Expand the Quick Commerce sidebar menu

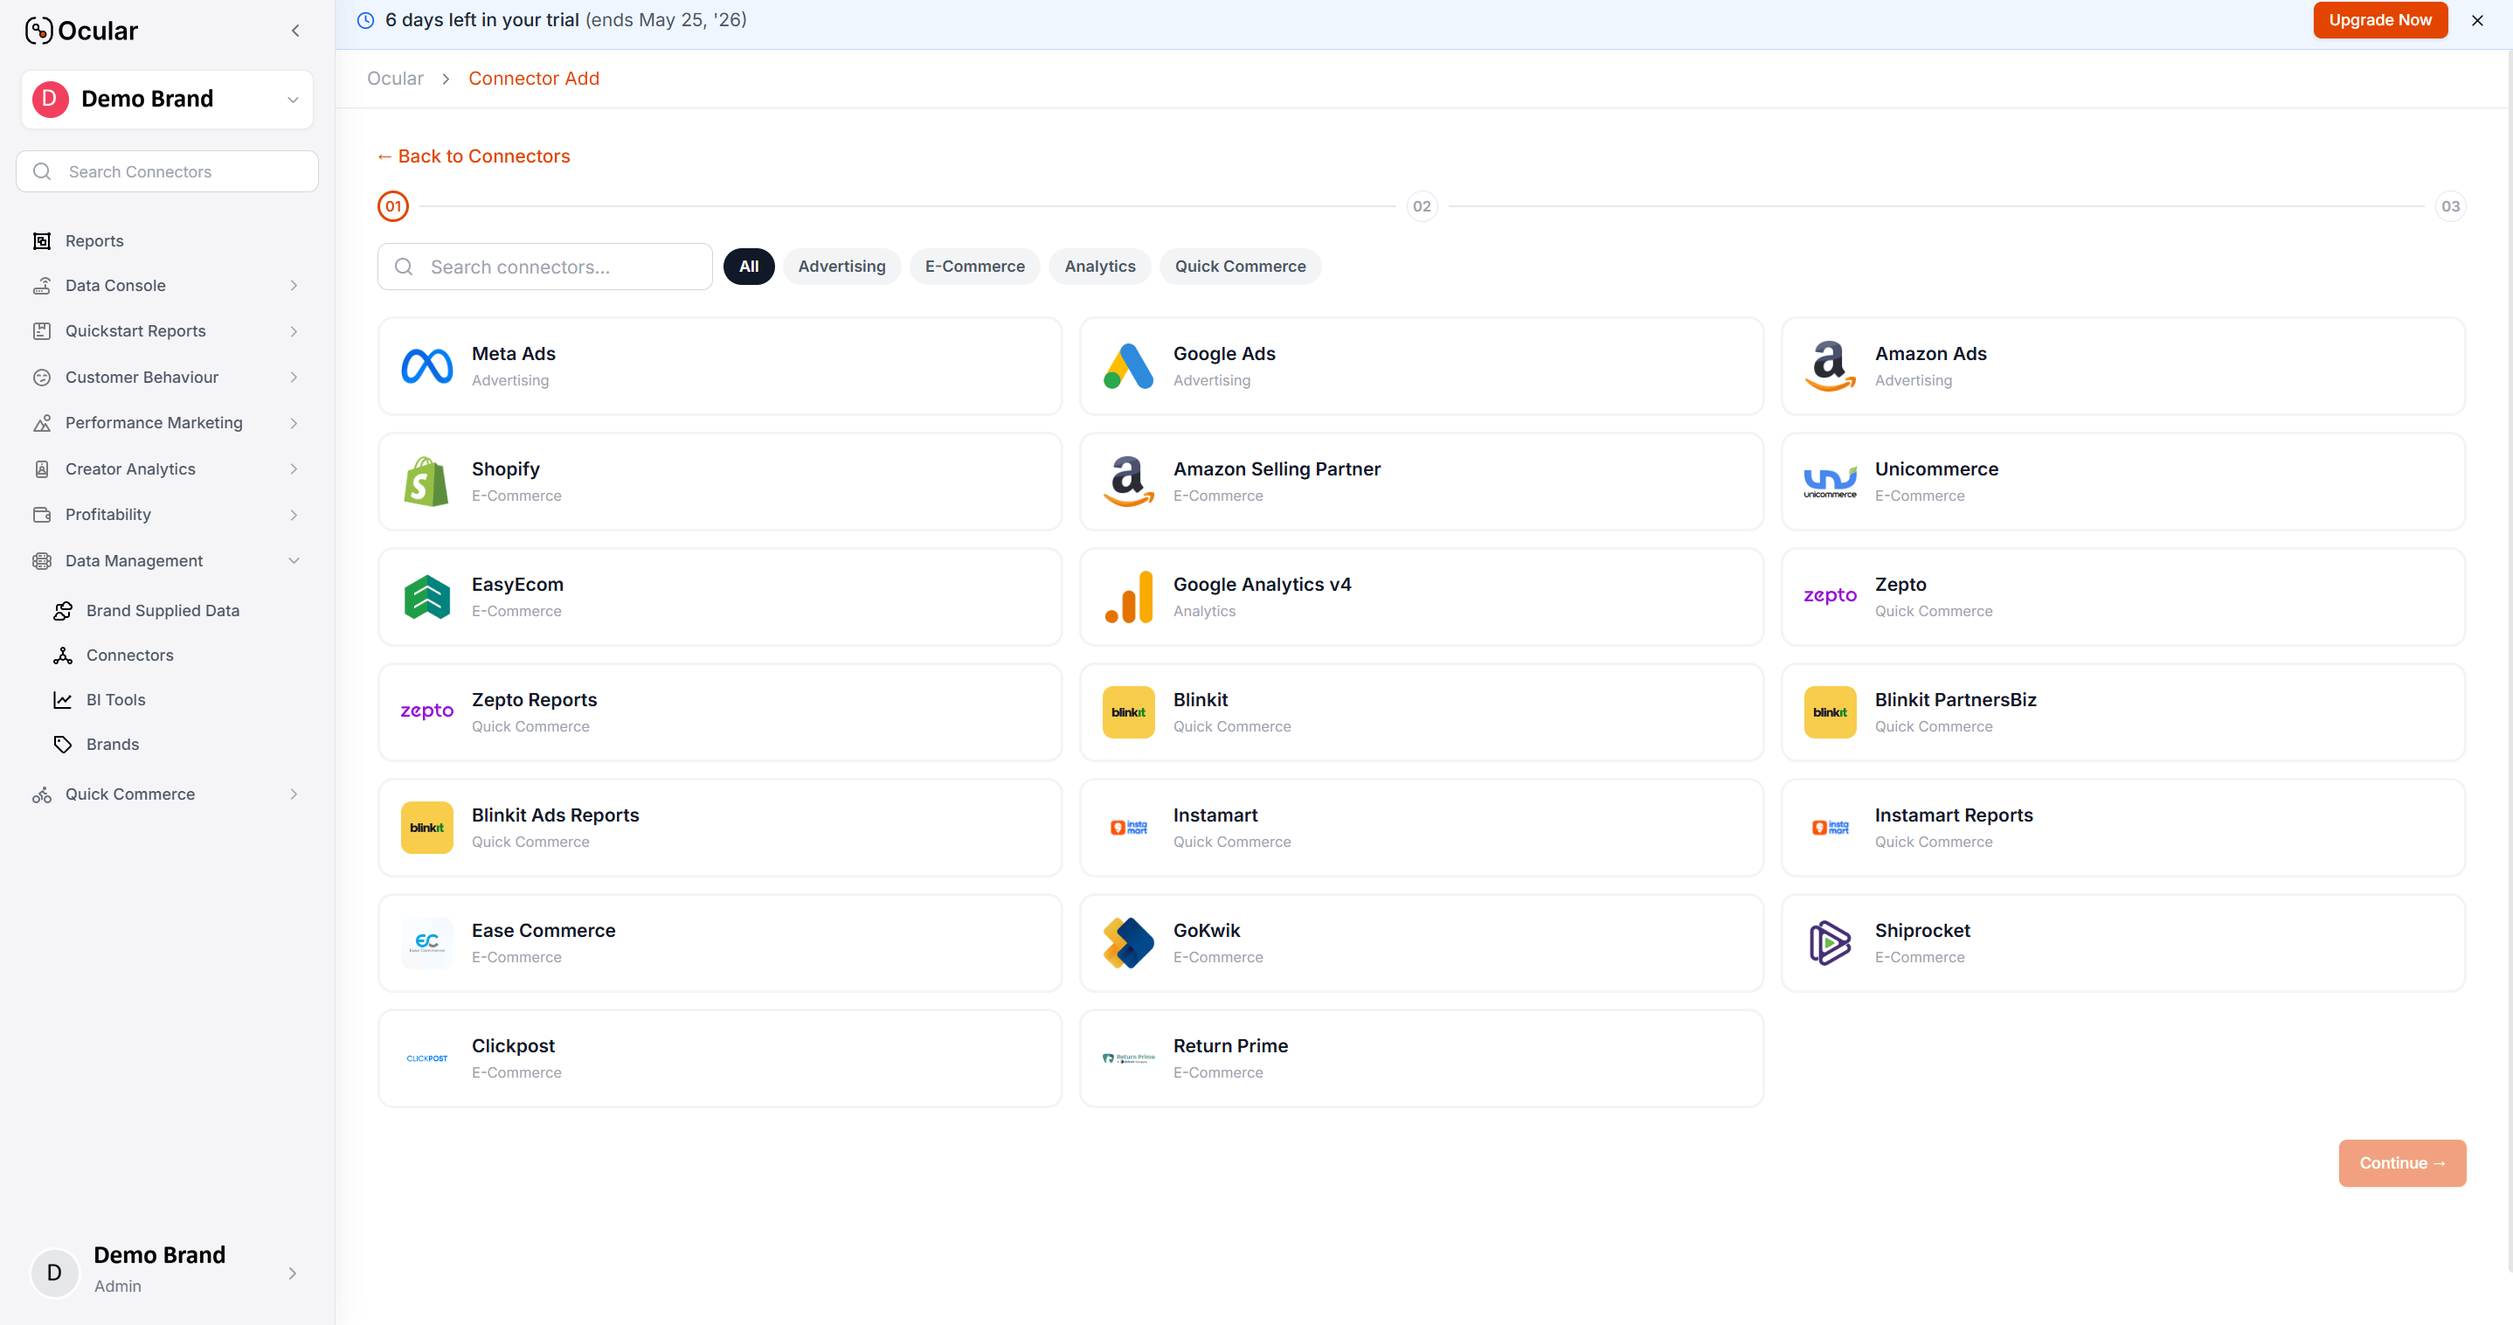click(167, 794)
